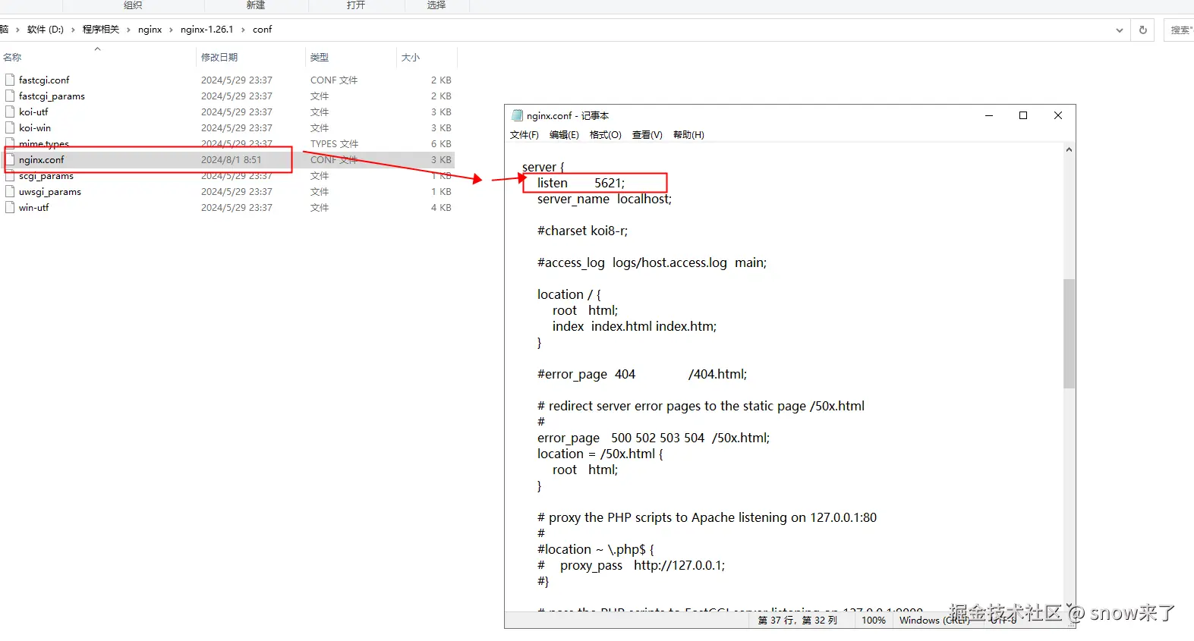Expand the chevron after 程序相关 breadcrumb
The height and width of the screenshot is (641, 1194).
tap(128, 30)
